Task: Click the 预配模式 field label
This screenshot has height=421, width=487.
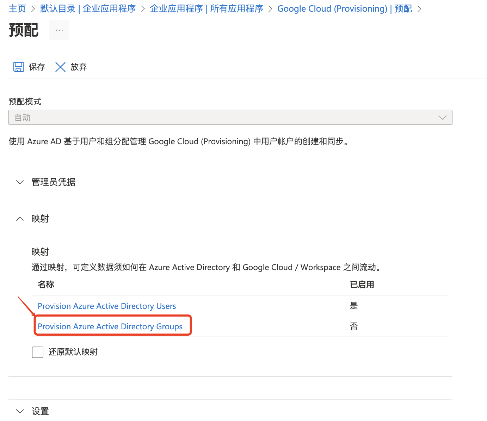Action: click(25, 102)
